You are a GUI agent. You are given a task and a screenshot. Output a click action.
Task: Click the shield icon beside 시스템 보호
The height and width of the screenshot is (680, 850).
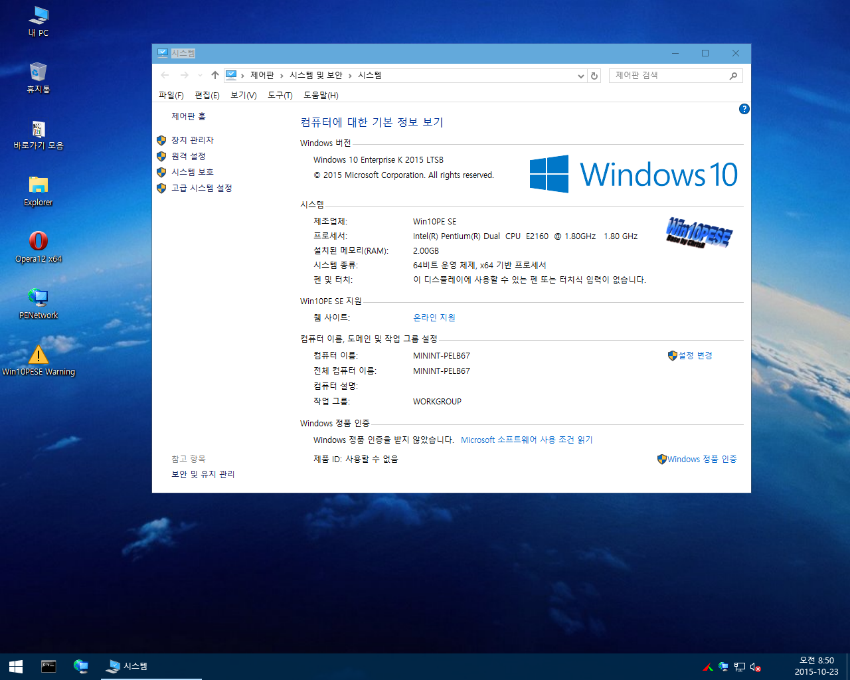161,172
